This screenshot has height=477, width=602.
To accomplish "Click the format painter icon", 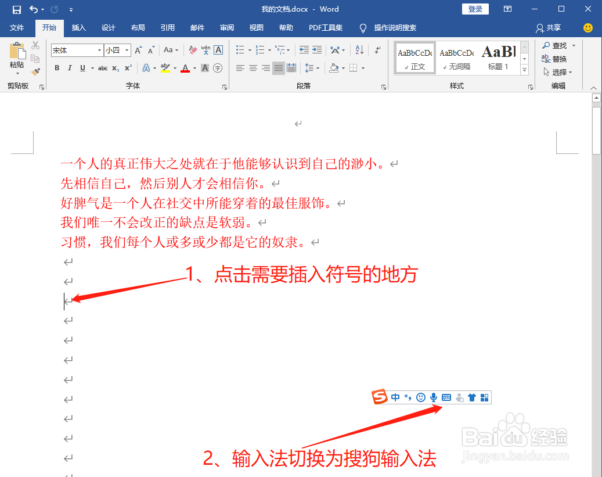I will (35, 71).
